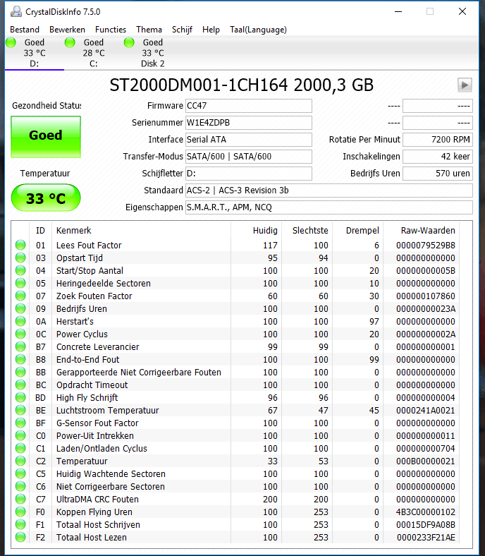Select the D: disk tab

[35, 53]
